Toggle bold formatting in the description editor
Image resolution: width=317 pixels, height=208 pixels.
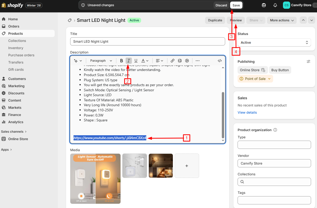121,60
